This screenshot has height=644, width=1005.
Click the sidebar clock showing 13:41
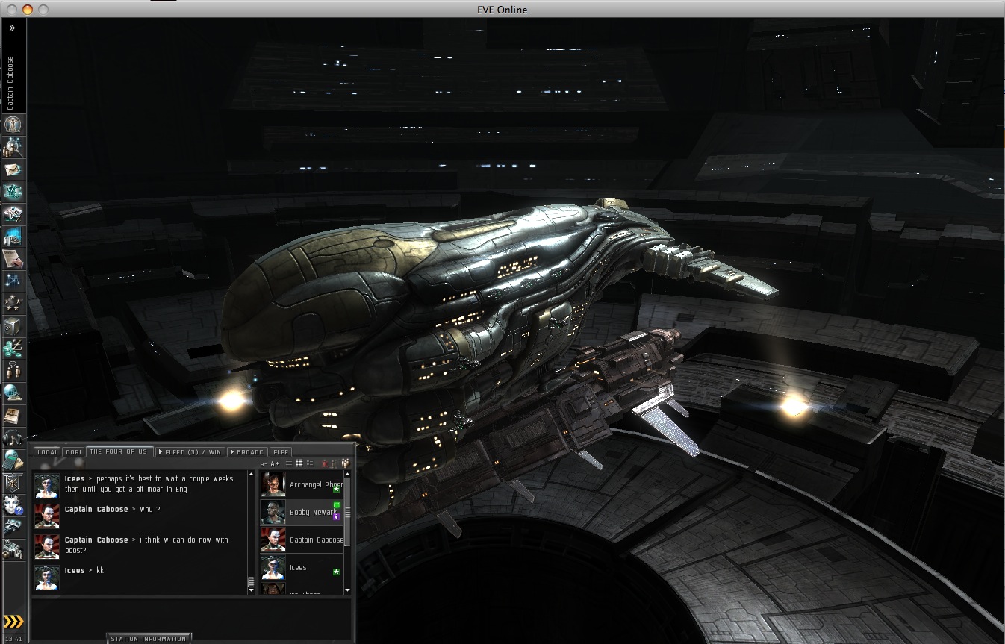click(x=13, y=639)
